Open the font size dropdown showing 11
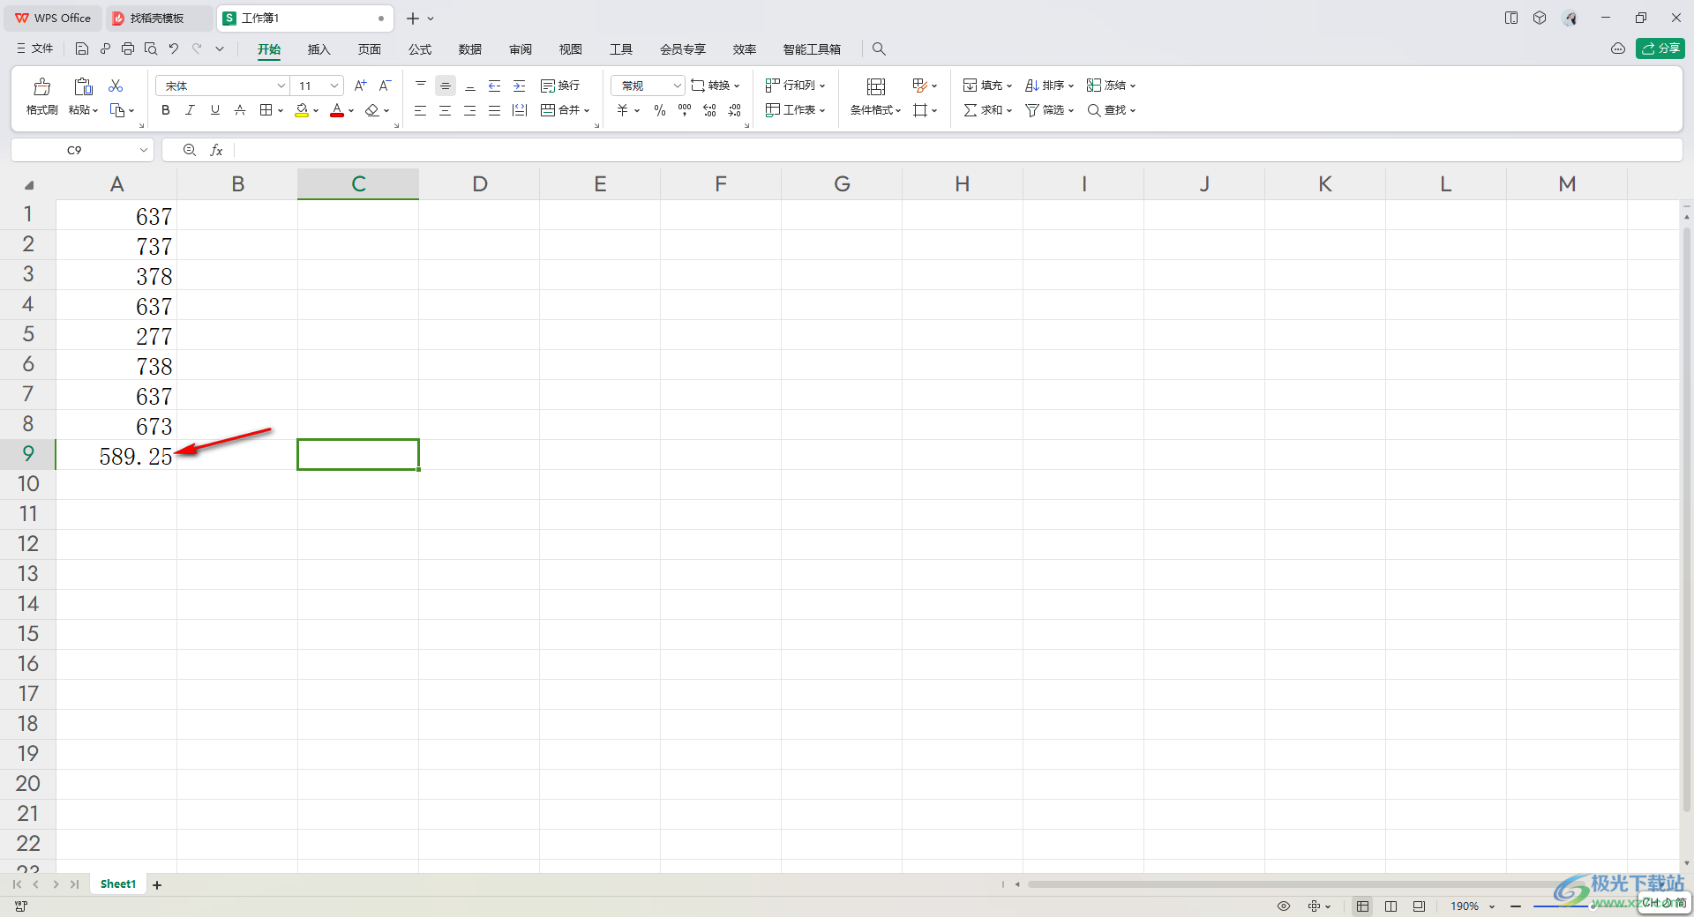 [334, 86]
